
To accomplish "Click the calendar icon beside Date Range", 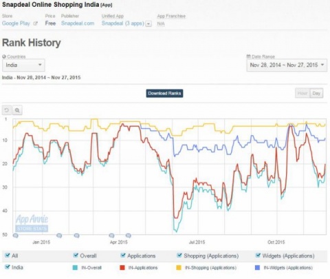I will 249,56.
